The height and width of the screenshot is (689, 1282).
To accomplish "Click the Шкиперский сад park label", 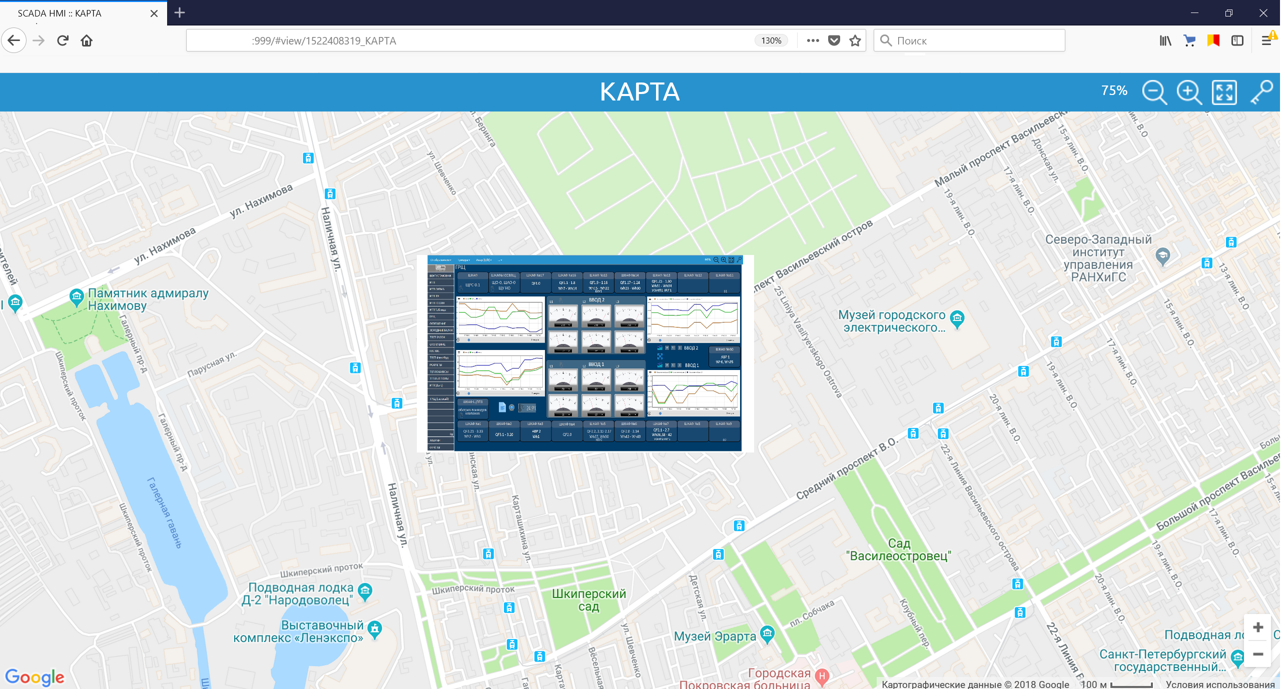I will (x=588, y=600).
